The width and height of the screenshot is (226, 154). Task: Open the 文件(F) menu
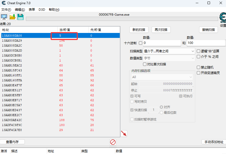pos(6,10)
